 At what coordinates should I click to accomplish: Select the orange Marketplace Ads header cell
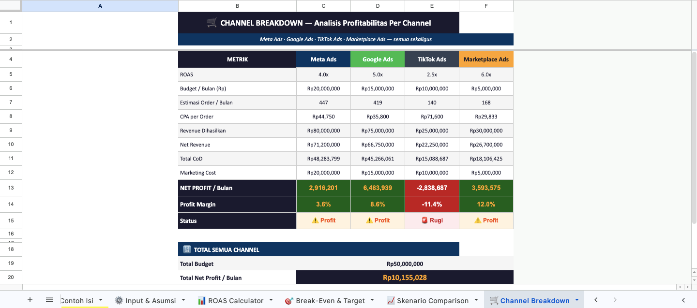pyautogui.click(x=486, y=59)
